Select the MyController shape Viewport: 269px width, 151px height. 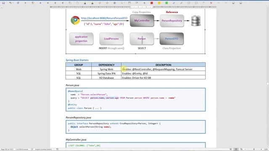pyautogui.click(x=142, y=21)
